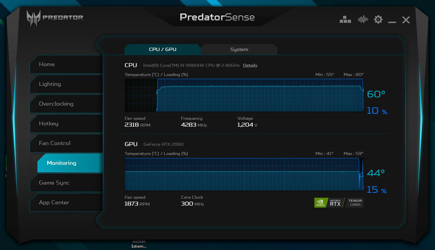This screenshot has height=250, width=435.
Task: Click the GeForce RTX 2080 label
Action: pyautogui.click(x=163, y=144)
